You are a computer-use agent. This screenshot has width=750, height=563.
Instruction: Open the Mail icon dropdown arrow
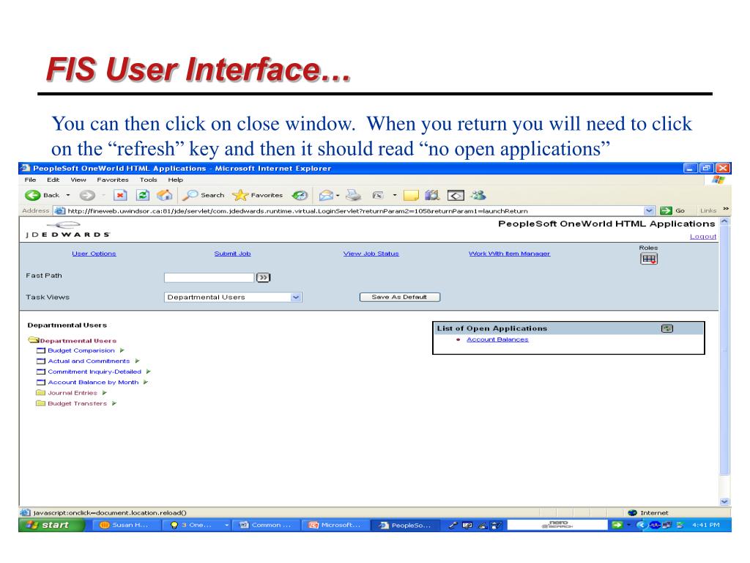click(338, 195)
